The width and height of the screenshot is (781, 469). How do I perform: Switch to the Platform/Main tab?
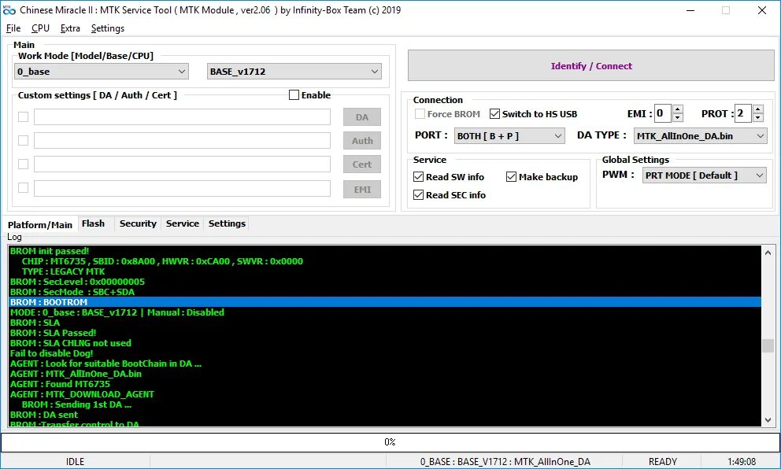pyautogui.click(x=40, y=224)
